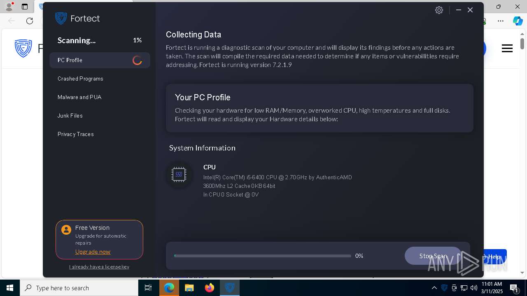Select PC Profile scan section
The image size is (527, 296).
pyautogui.click(x=100, y=60)
